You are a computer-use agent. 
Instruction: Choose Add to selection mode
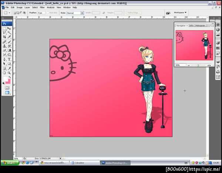pos(18,13)
